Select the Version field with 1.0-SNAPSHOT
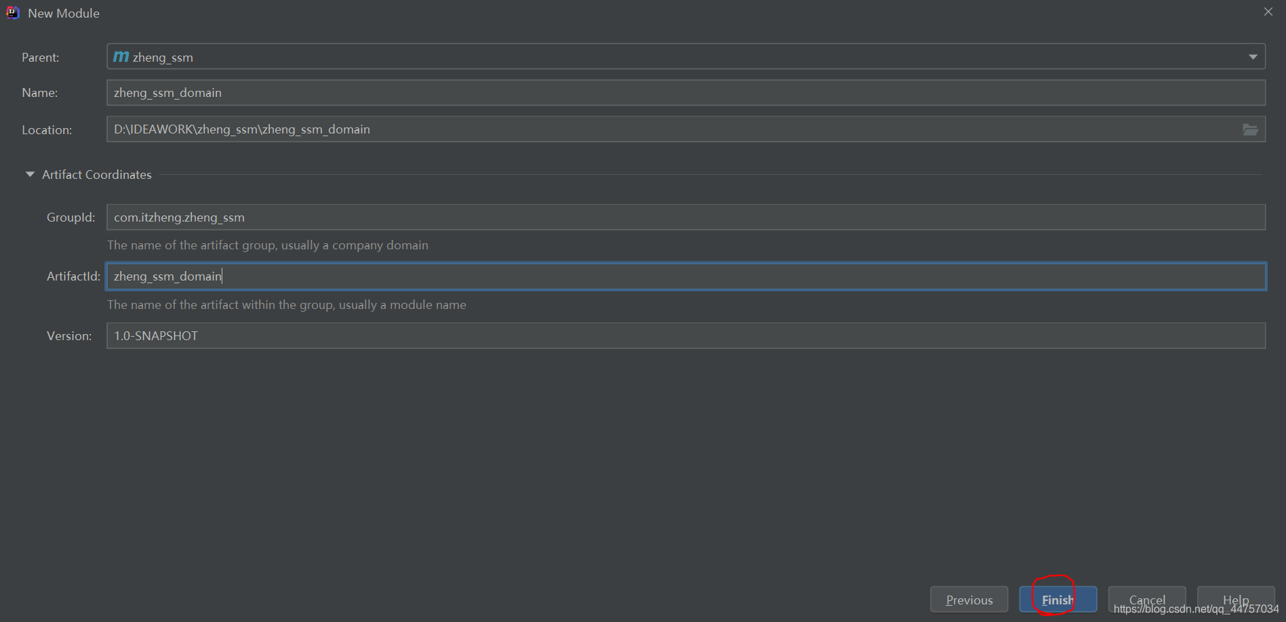The width and height of the screenshot is (1286, 622). (686, 336)
